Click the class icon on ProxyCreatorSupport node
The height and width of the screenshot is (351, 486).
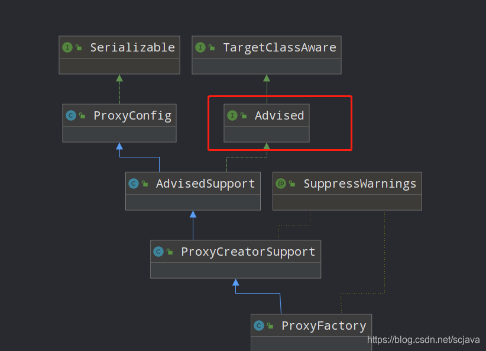point(158,252)
